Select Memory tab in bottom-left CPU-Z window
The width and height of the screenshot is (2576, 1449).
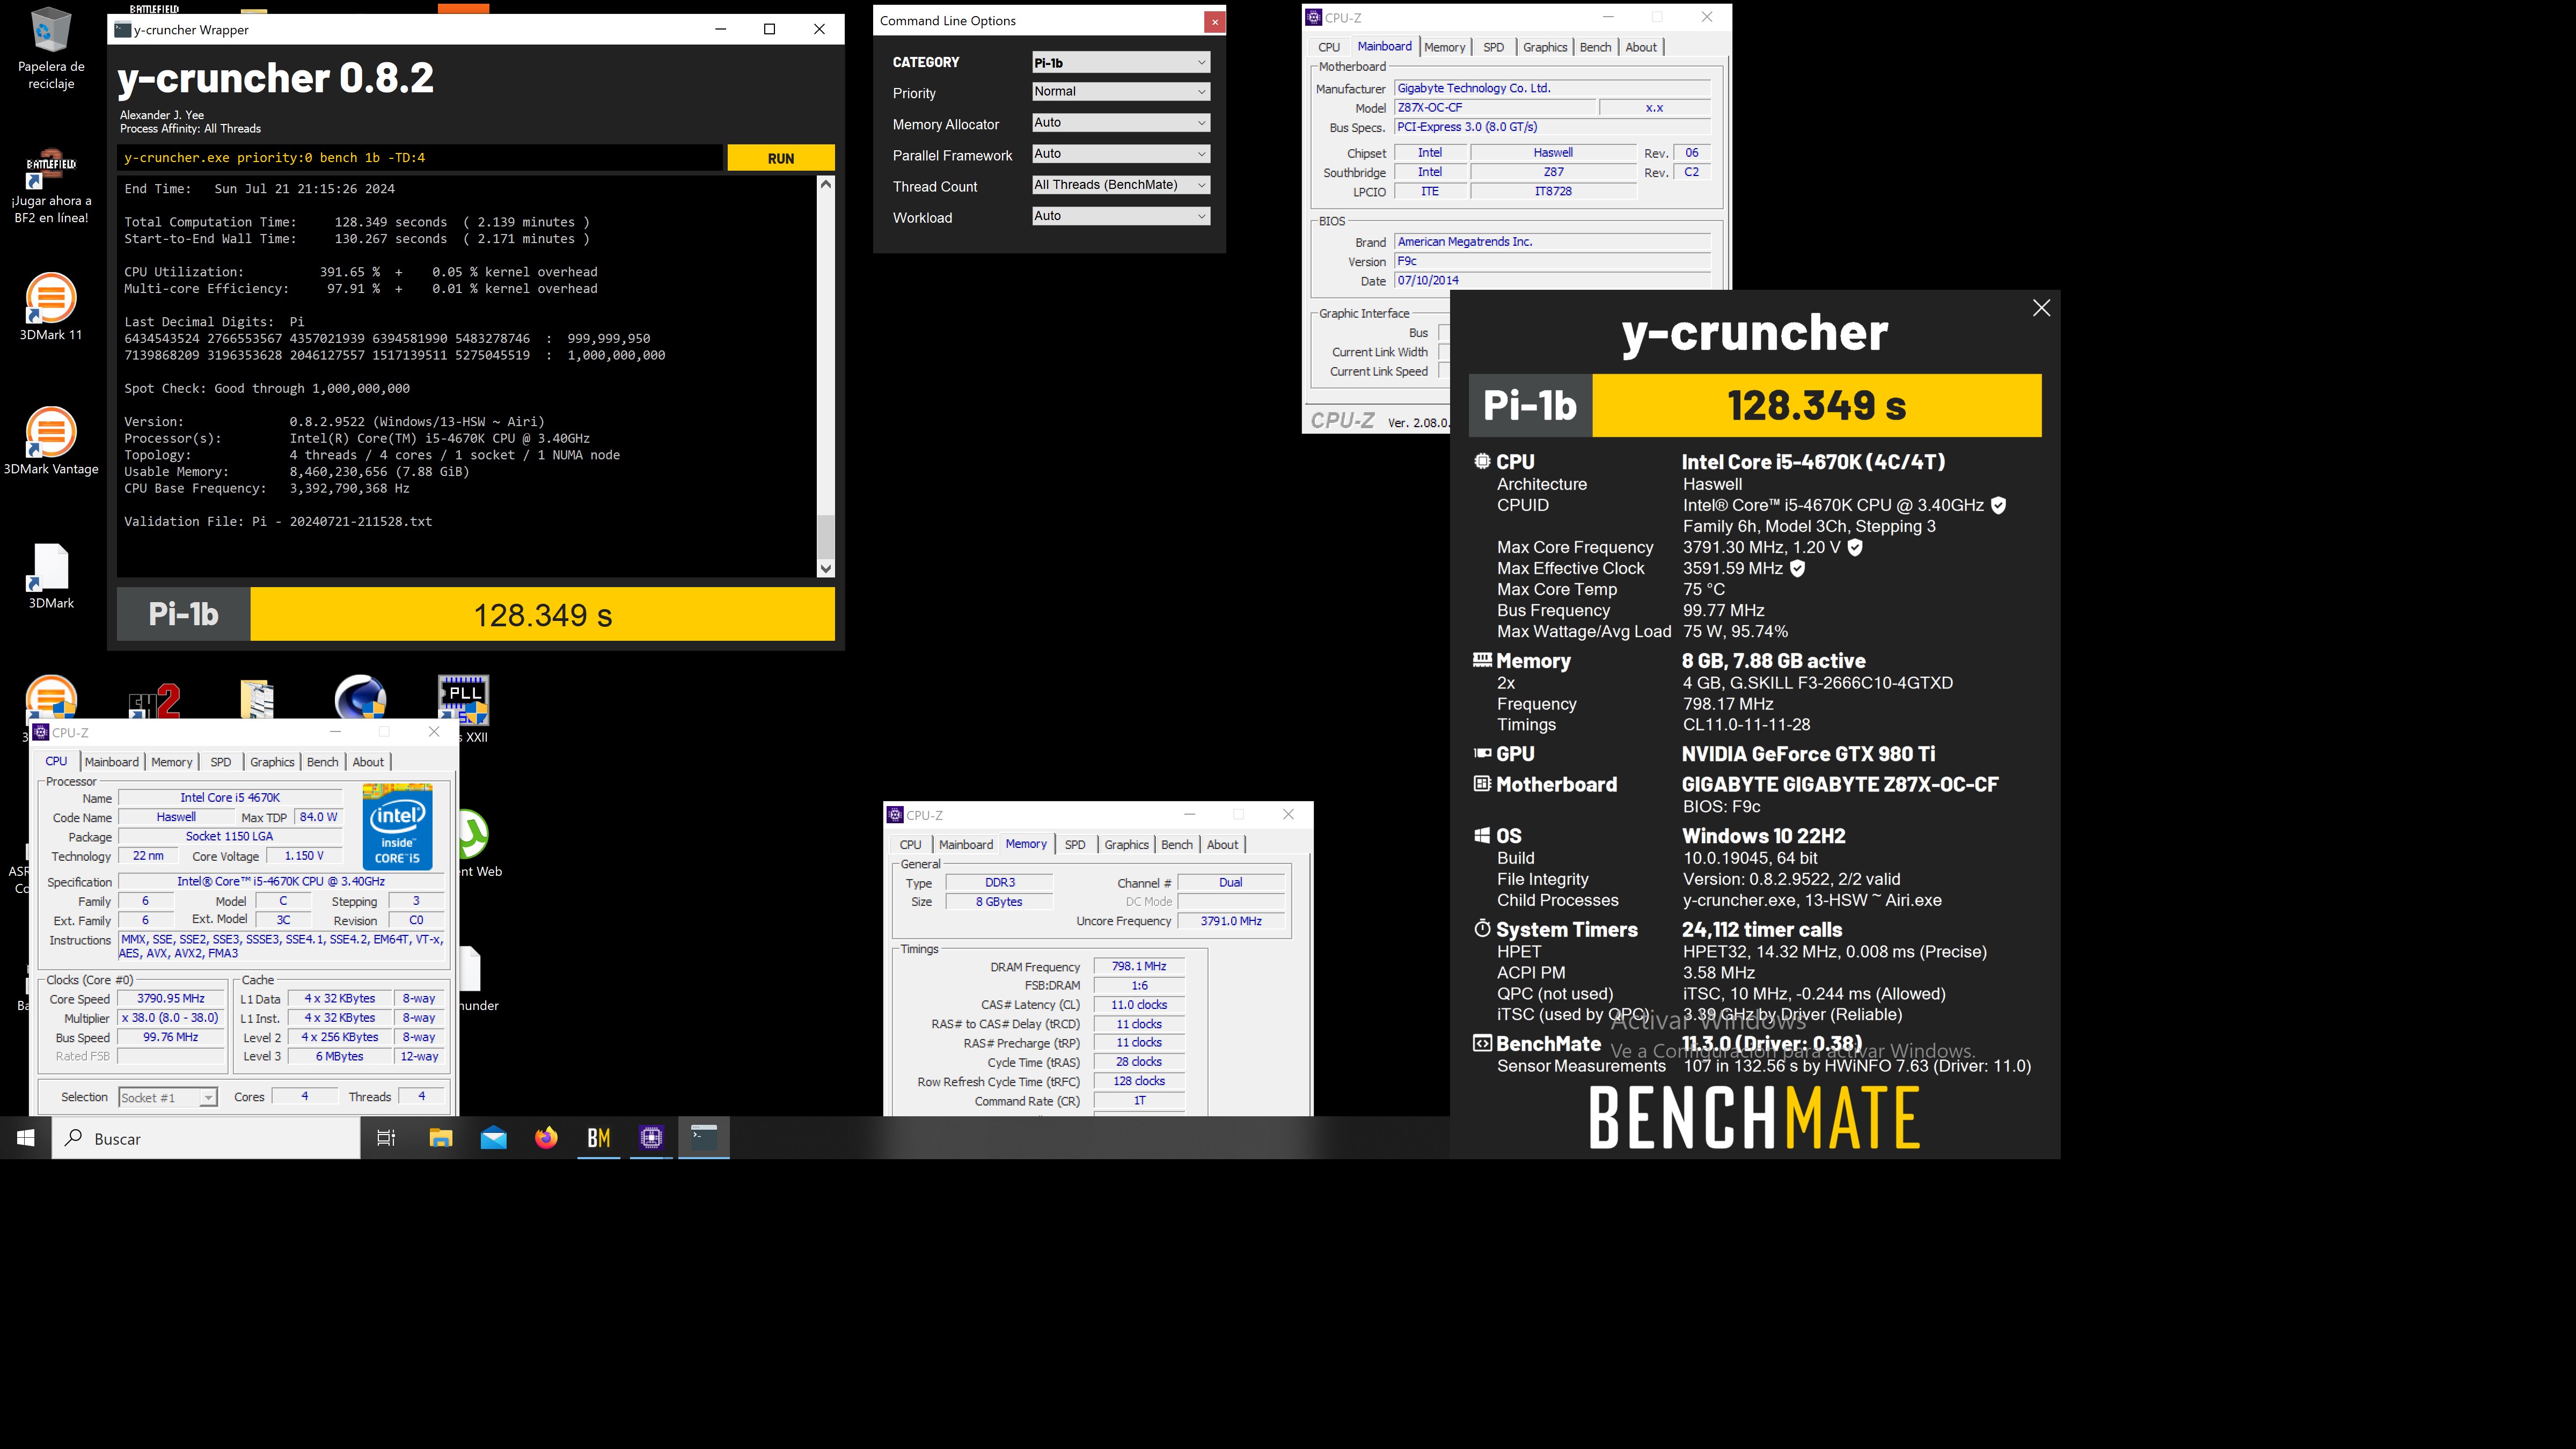pyautogui.click(x=172, y=762)
